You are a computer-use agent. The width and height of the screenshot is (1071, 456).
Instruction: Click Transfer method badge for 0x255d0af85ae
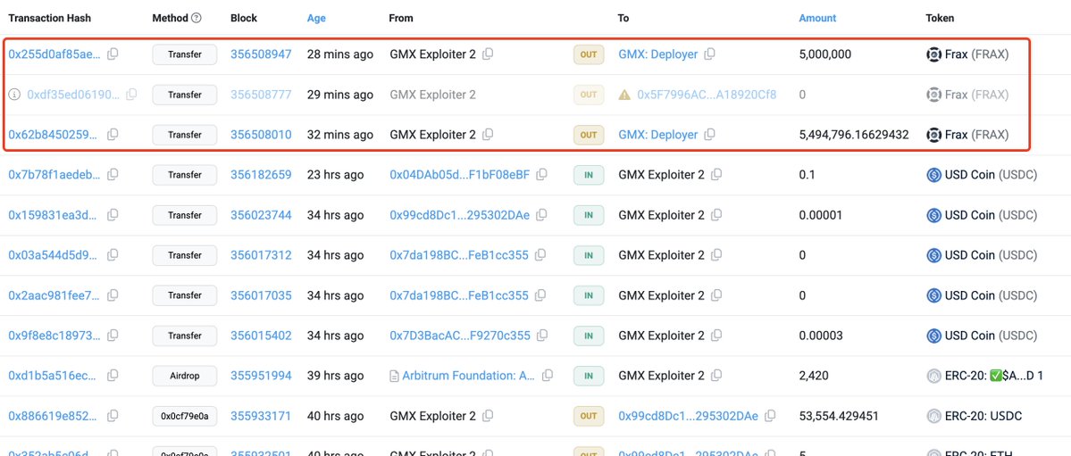184,54
